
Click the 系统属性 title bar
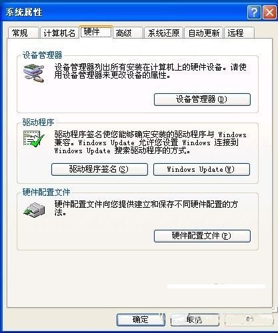click(125, 12)
